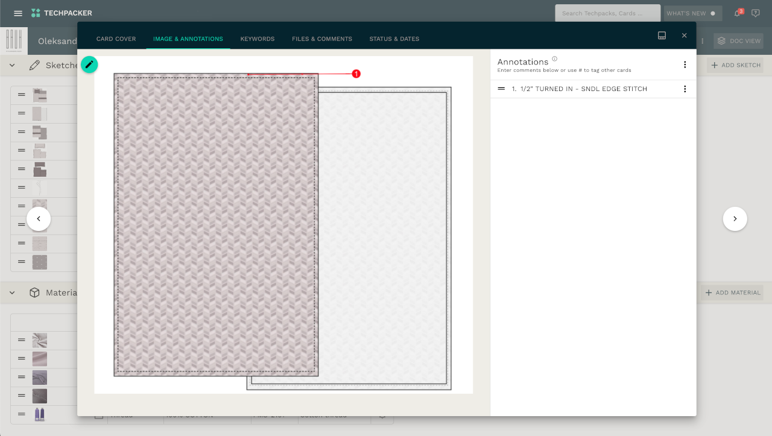The height and width of the screenshot is (436, 772).
Task: Click the Techpacker logo
Action: click(62, 13)
